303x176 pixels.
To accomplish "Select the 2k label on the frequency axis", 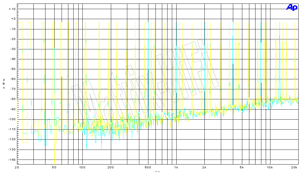I will pos(204,167).
